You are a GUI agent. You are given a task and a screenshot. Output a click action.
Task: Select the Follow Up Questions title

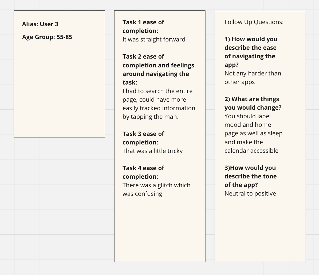point(254,22)
